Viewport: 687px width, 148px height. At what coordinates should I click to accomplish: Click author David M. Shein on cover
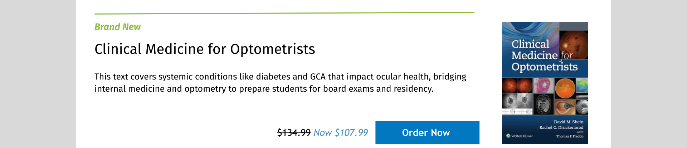pos(568,122)
